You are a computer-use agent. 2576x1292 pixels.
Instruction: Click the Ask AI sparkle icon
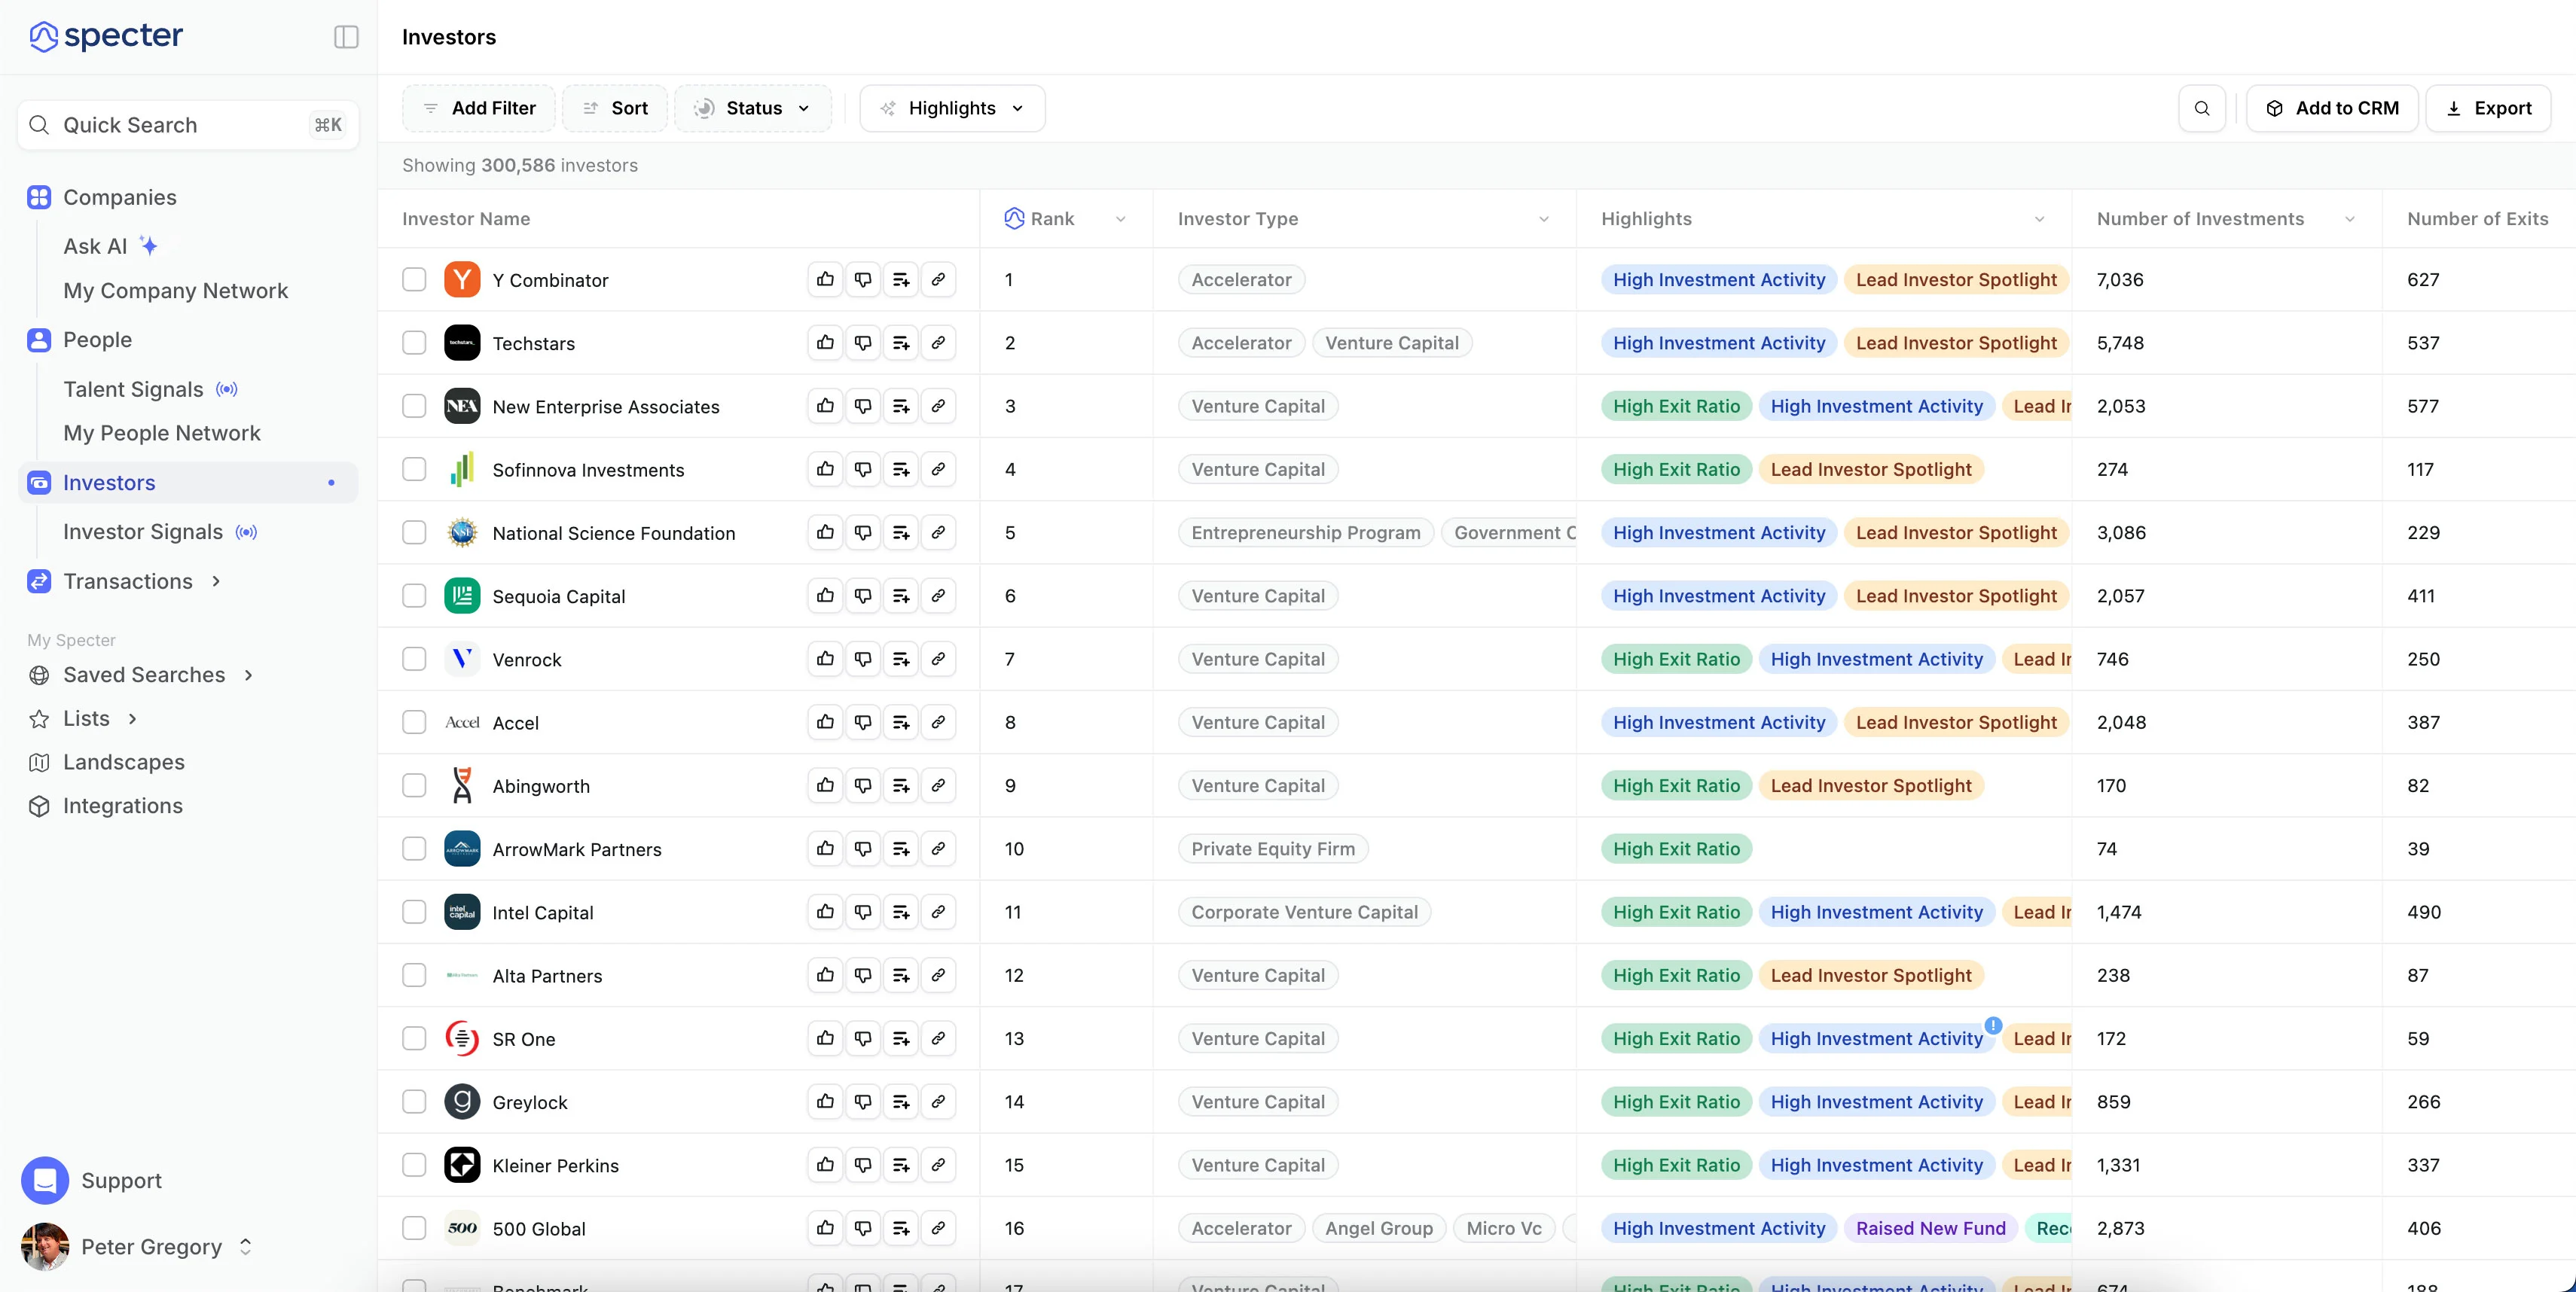tap(149, 245)
